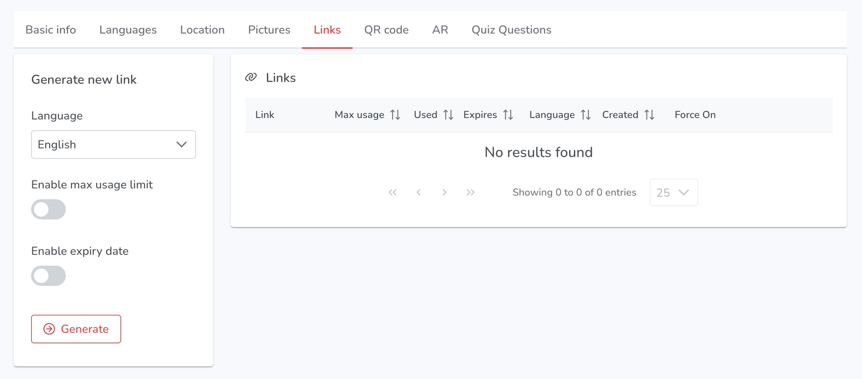Sort by Used column arrows icon
The width and height of the screenshot is (862, 379).
click(x=448, y=115)
